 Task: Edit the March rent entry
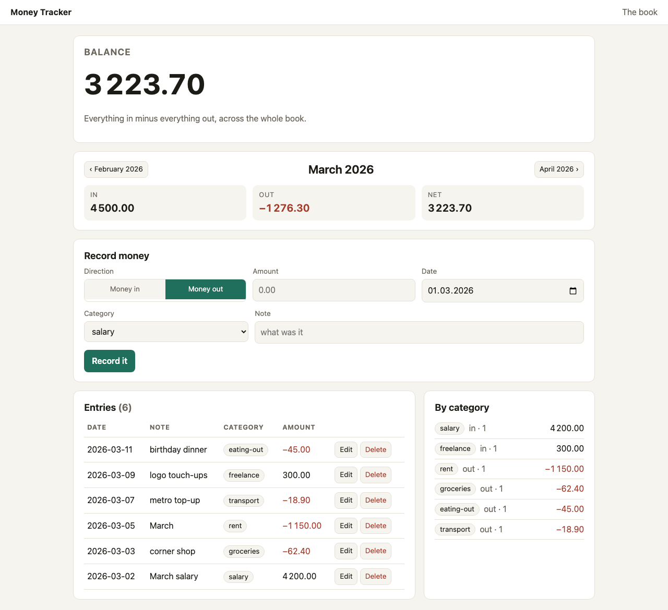346,526
